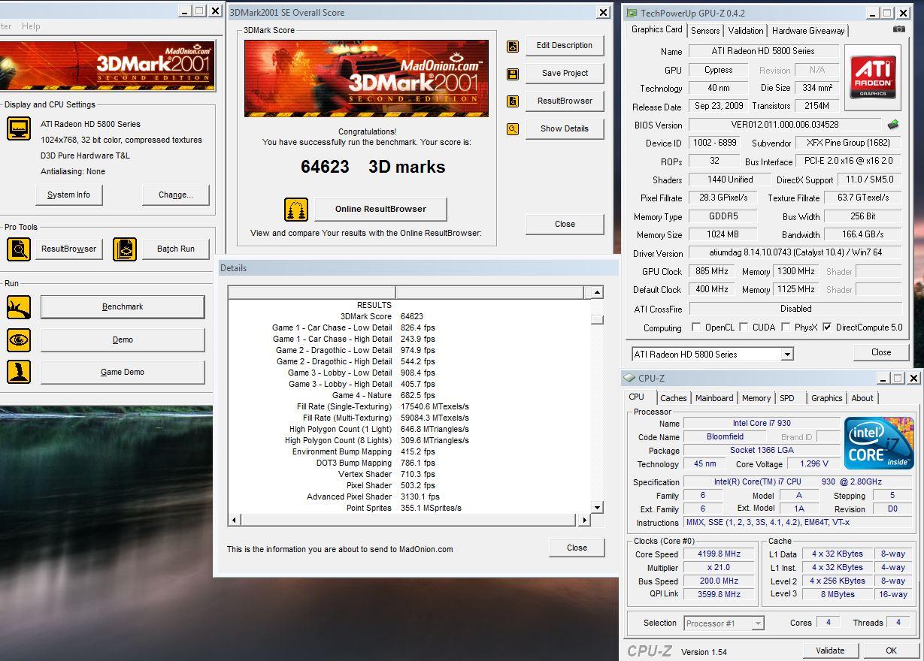Toggle the OpenCL checkbox in GPU-Z

[696, 327]
